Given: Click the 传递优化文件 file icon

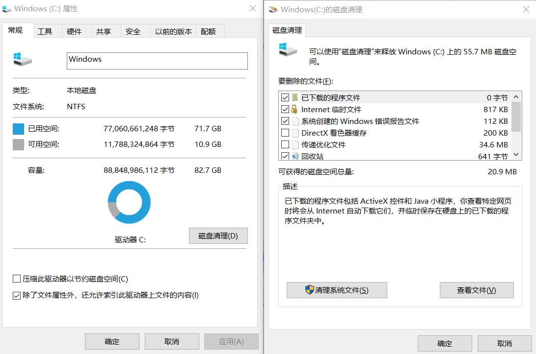Looking at the screenshot, I should click(x=295, y=144).
